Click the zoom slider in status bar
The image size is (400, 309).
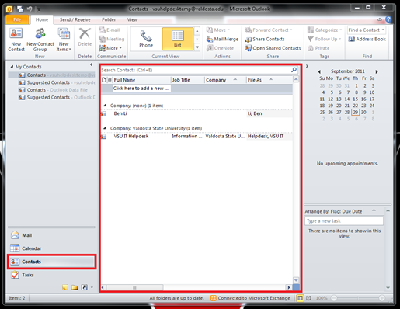tap(358, 298)
